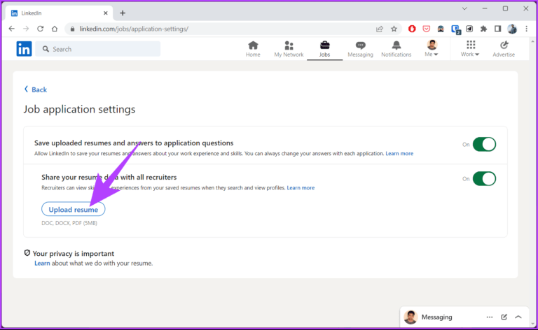Open Learn more about sharing with recruiters
538x330 pixels.
click(x=301, y=188)
